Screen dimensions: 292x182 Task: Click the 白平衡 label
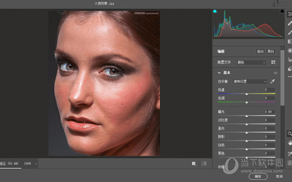pos(223,81)
